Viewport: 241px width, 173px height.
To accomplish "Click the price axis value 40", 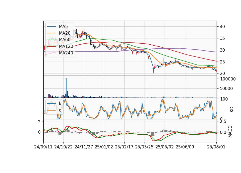I will coord(222,27).
